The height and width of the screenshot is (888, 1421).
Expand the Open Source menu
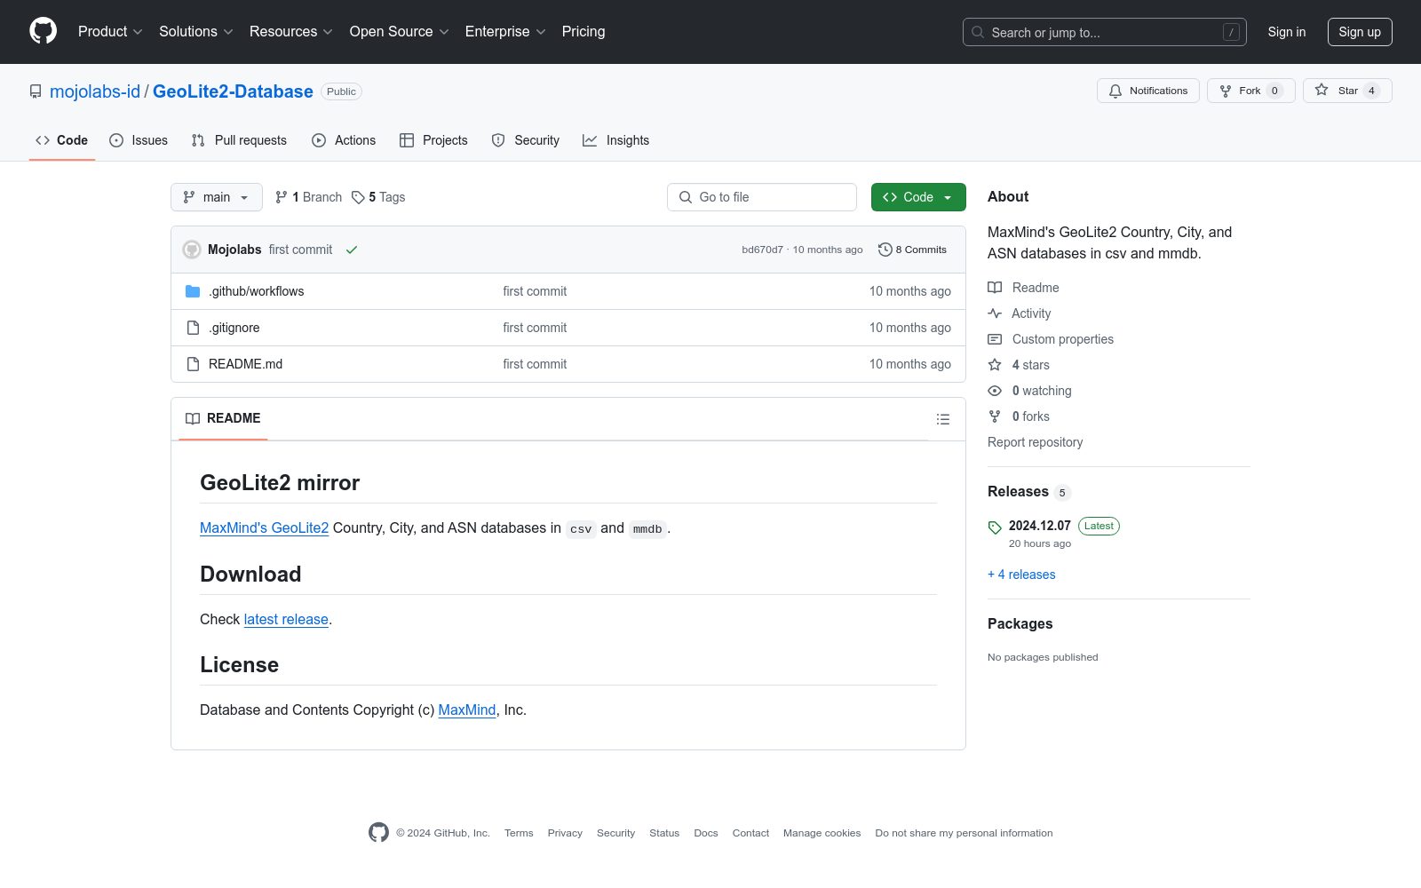400,32
